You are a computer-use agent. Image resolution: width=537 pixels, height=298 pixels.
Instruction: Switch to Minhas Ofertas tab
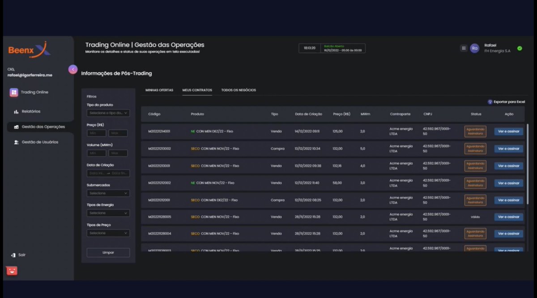(159, 90)
